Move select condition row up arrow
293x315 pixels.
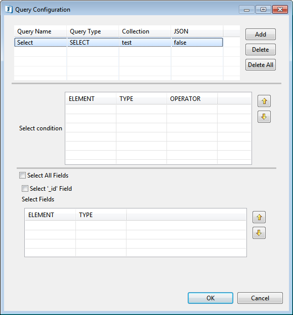(x=264, y=101)
